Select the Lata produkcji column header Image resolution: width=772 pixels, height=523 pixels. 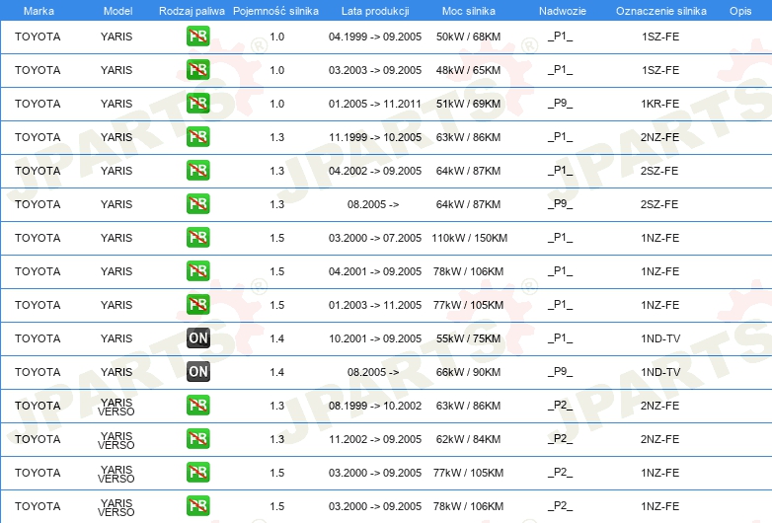click(375, 11)
